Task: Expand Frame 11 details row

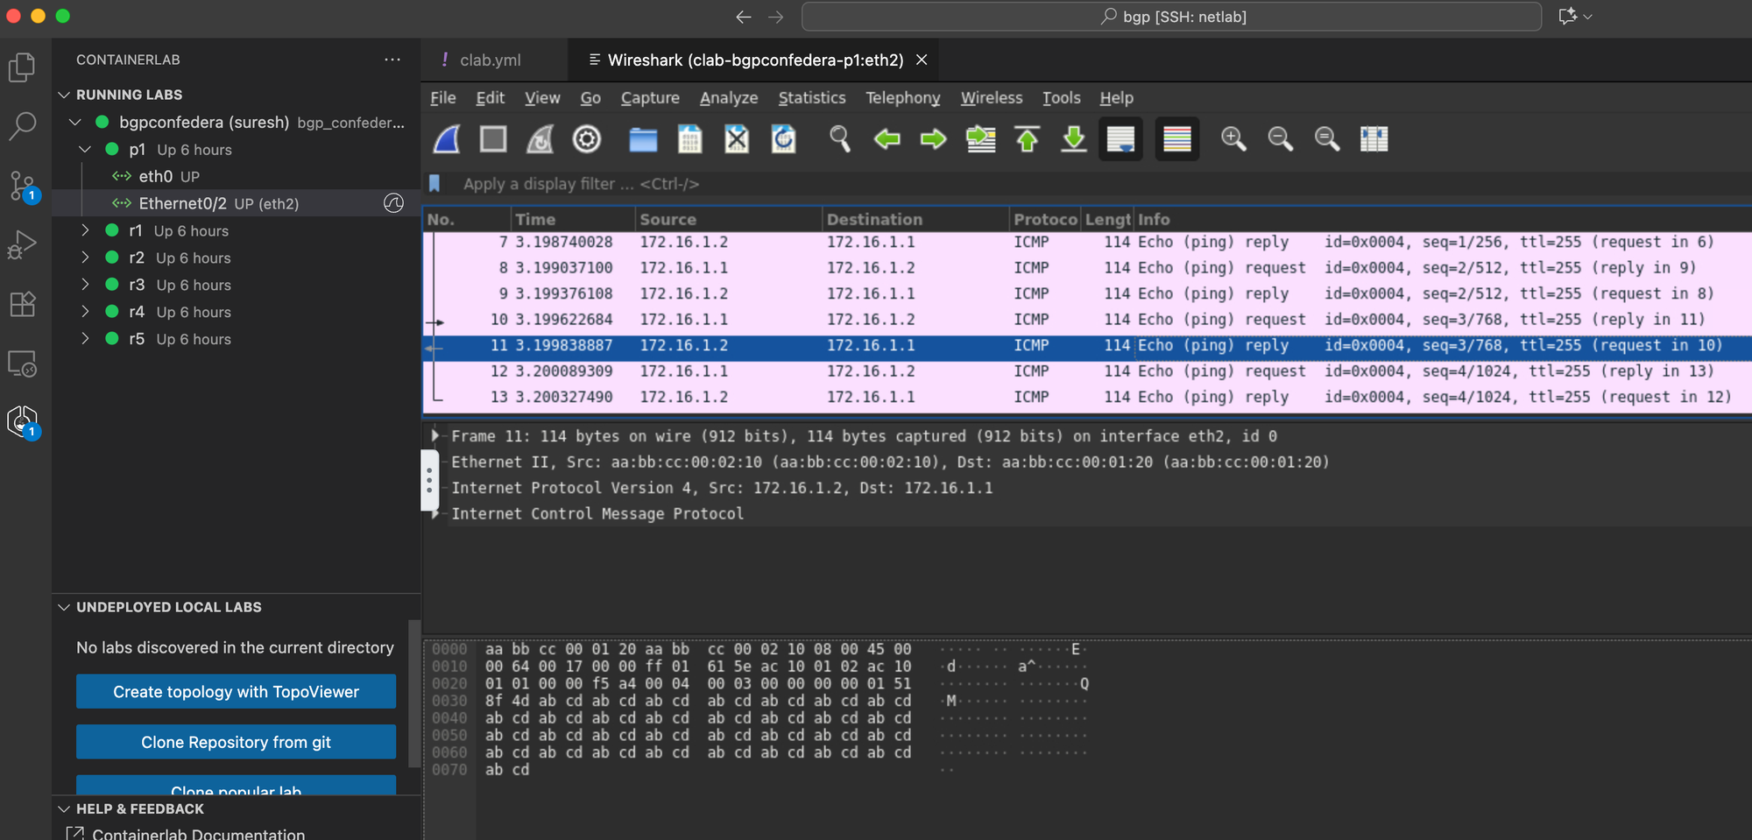Action: (x=435, y=436)
